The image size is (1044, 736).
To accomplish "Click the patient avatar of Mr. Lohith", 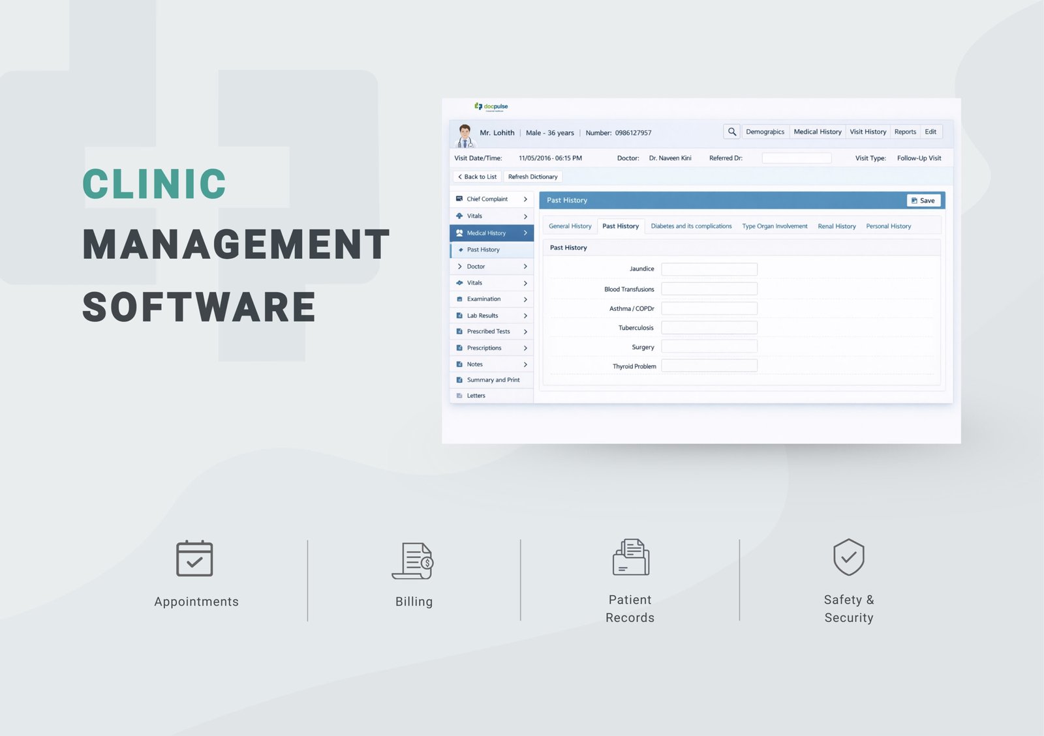I will coord(465,135).
